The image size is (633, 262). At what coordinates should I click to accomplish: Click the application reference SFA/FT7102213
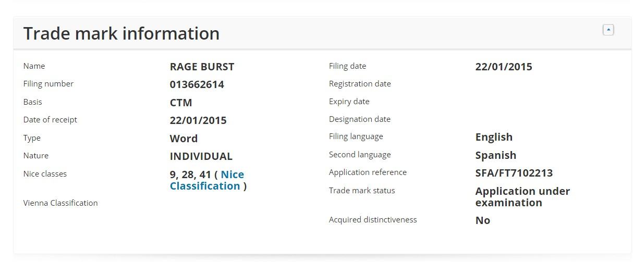coord(514,173)
